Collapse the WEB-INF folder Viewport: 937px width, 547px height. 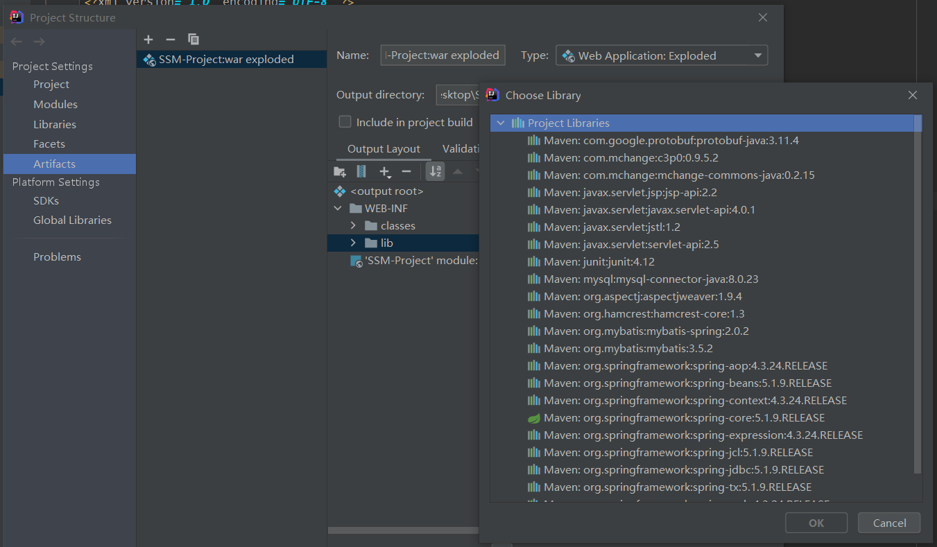click(x=338, y=209)
